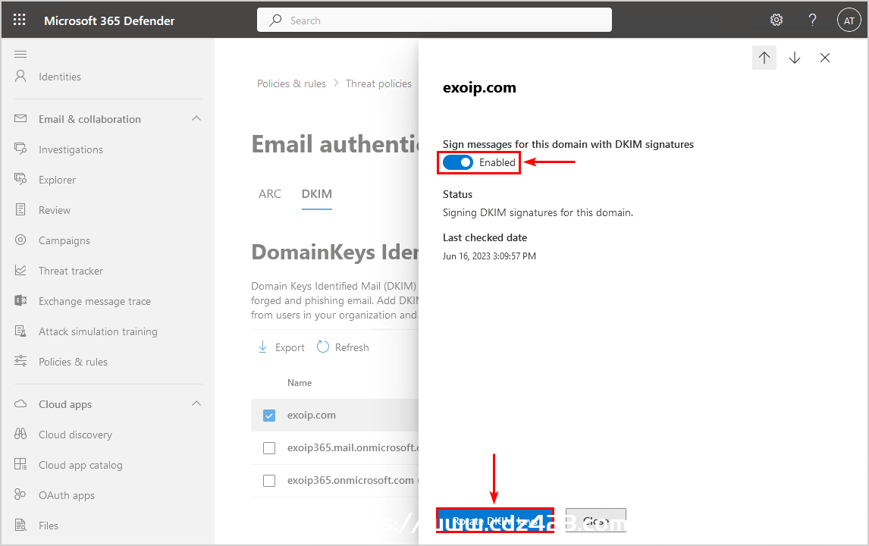Open Attack simulation training menu item
Viewport: 869px width, 546px height.
[x=98, y=331]
